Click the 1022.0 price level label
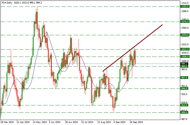Image resolution: width=190 pixels, height=125 pixels. pyautogui.click(x=185, y=49)
